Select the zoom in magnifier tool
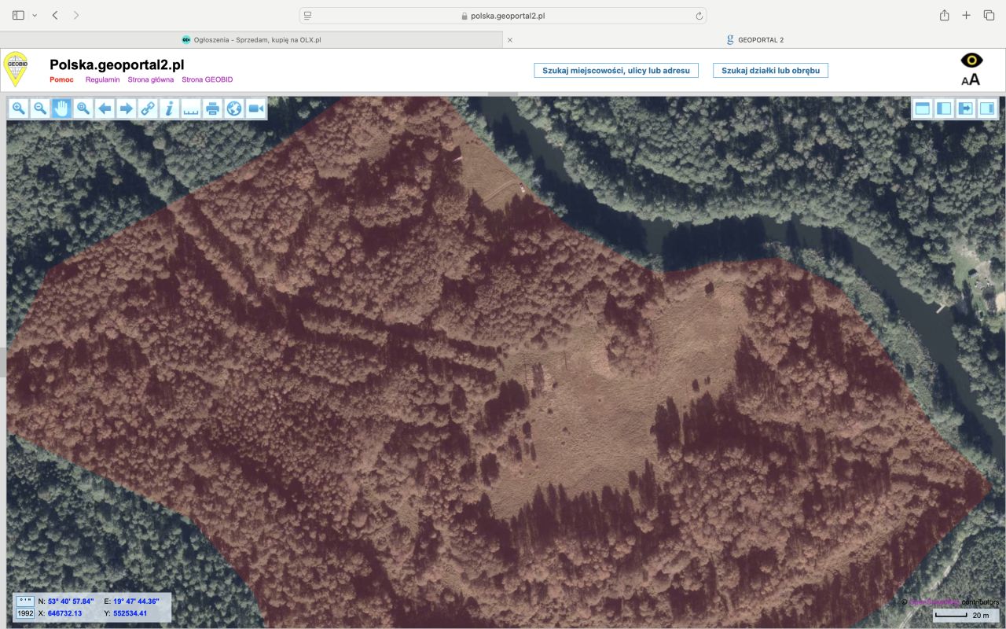 (19, 109)
